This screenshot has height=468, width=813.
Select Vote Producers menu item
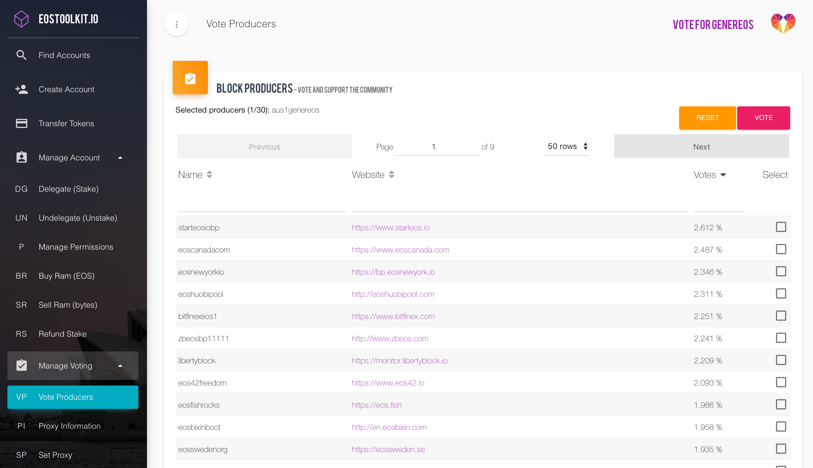coord(73,397)
